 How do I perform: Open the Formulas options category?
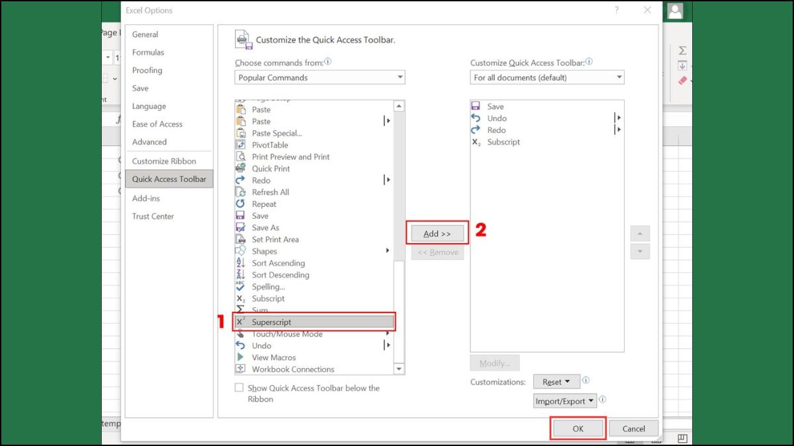click(x=169, y=52)
